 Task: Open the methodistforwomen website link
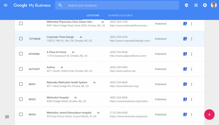pyautogui.click(x=129, y=25)
